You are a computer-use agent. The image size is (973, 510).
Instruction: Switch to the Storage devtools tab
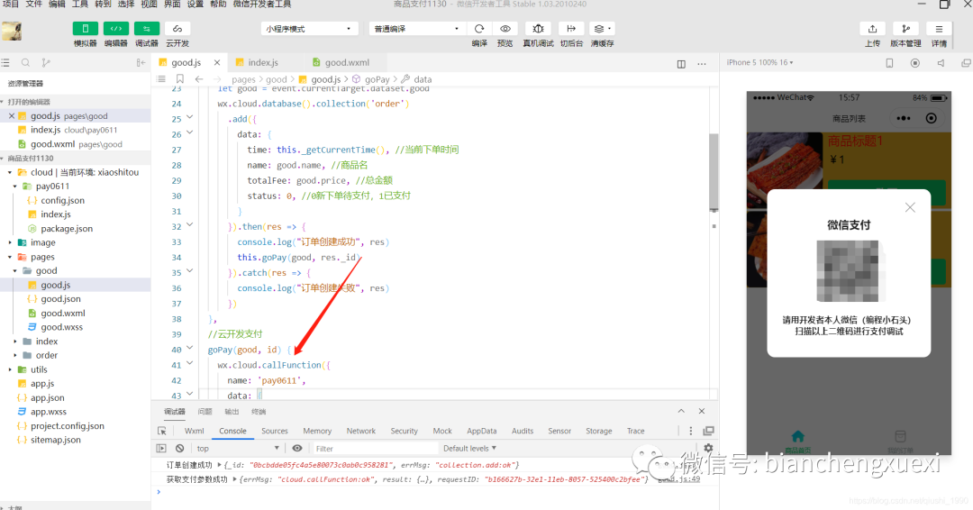(x=599, y=431)
